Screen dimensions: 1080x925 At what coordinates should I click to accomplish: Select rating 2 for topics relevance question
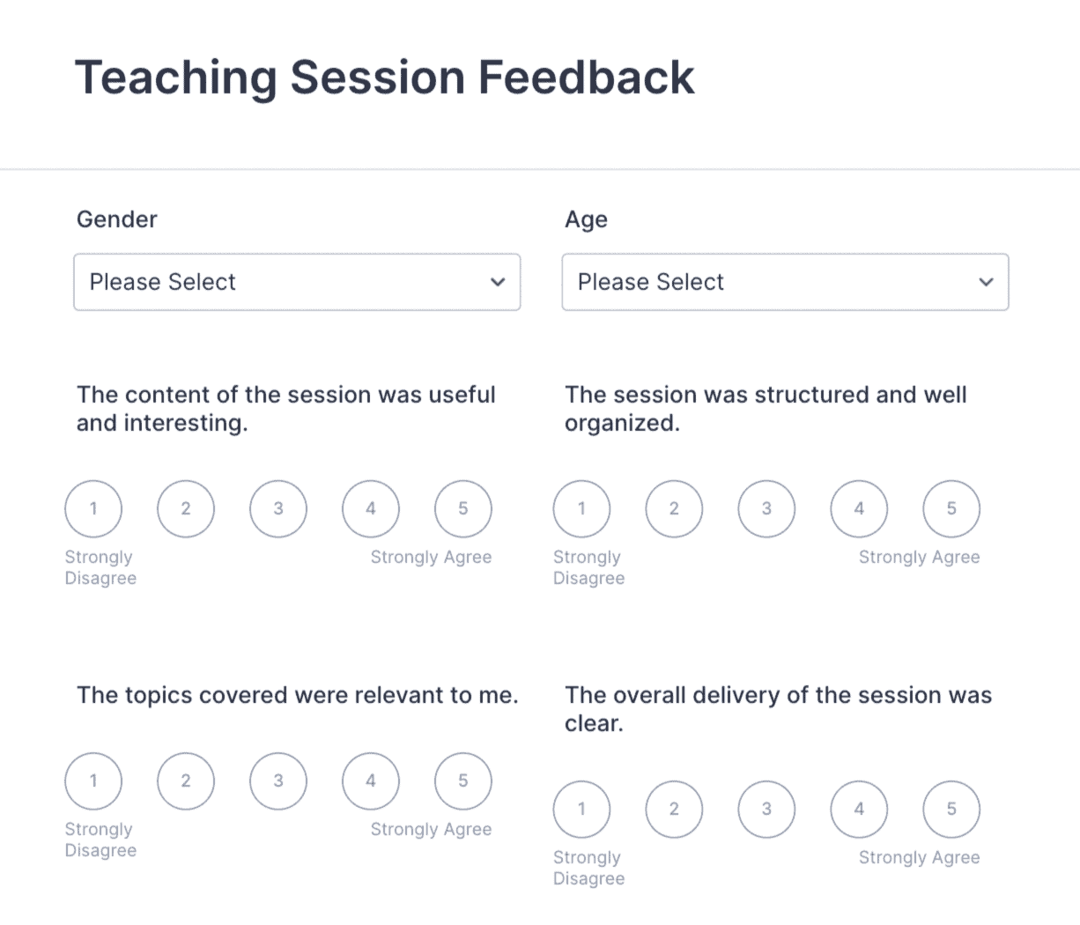(x=185, y=781)
